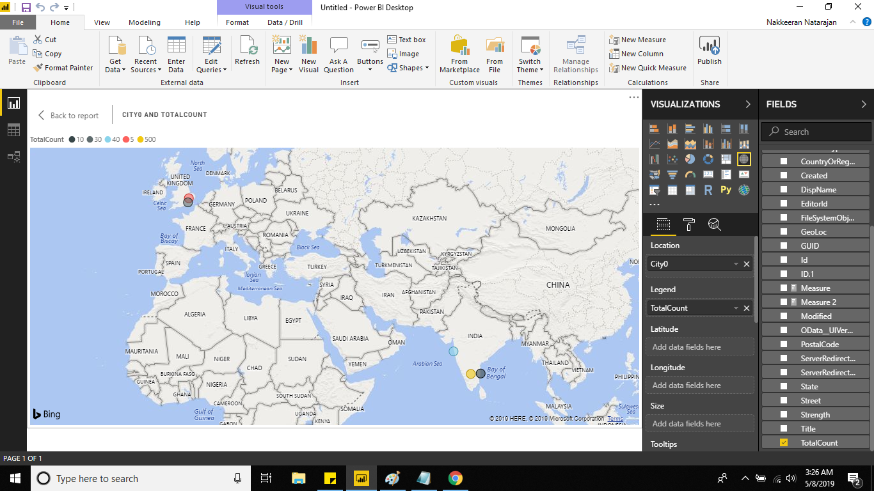Click the Fields search box

click(816, 132)
